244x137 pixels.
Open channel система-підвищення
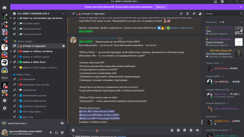pos(39,101)
